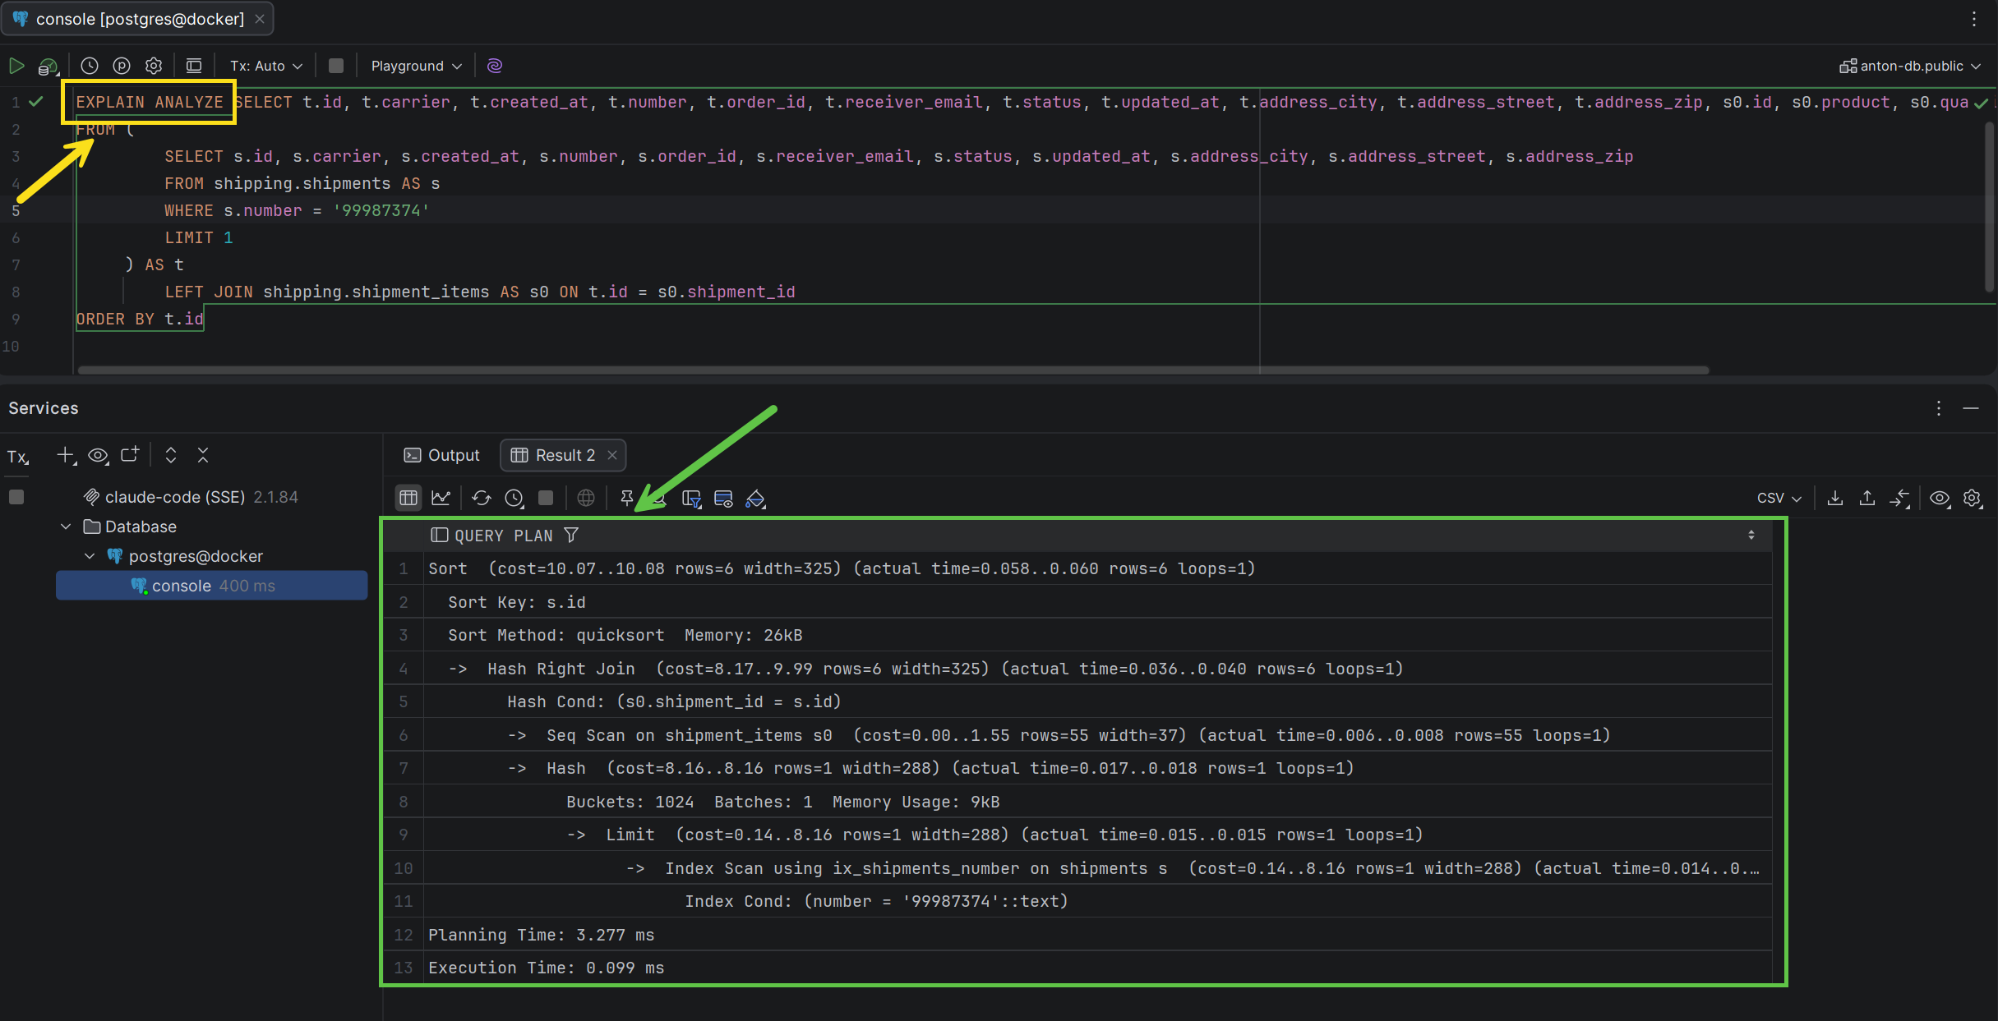
Task: Collapse the Database folder node
Action: click(66, 527)
